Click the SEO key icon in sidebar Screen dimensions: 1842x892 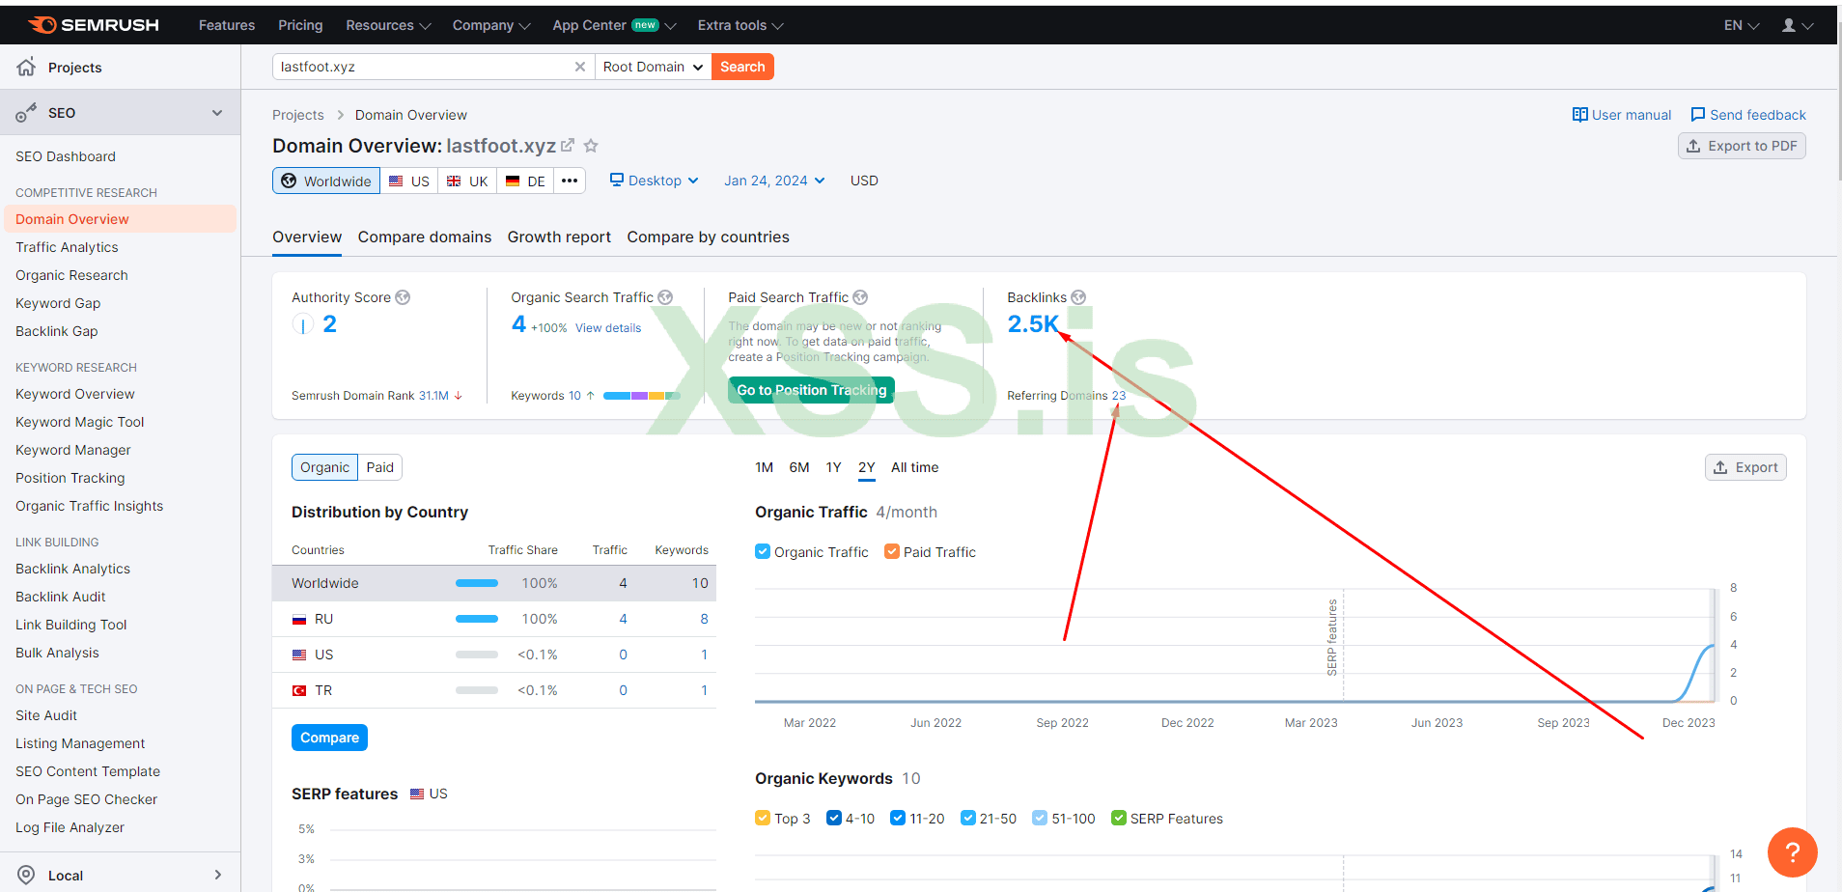[26, 113]
